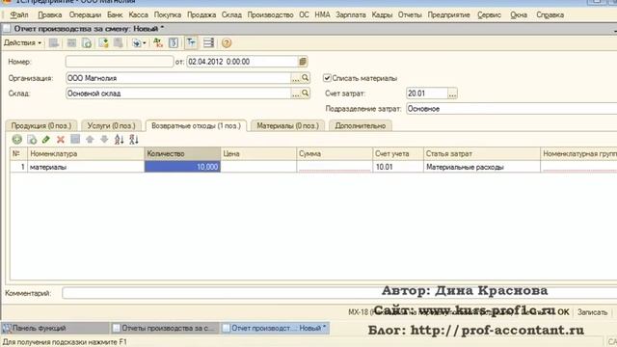Click the create-based-on toolbar icon with arrow

[139, 42]
